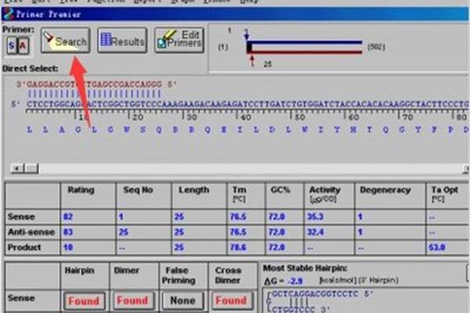Screen dimensions: 470x313
Task: Click the Sense rating value 82
Action: click(x=68, y=217)
